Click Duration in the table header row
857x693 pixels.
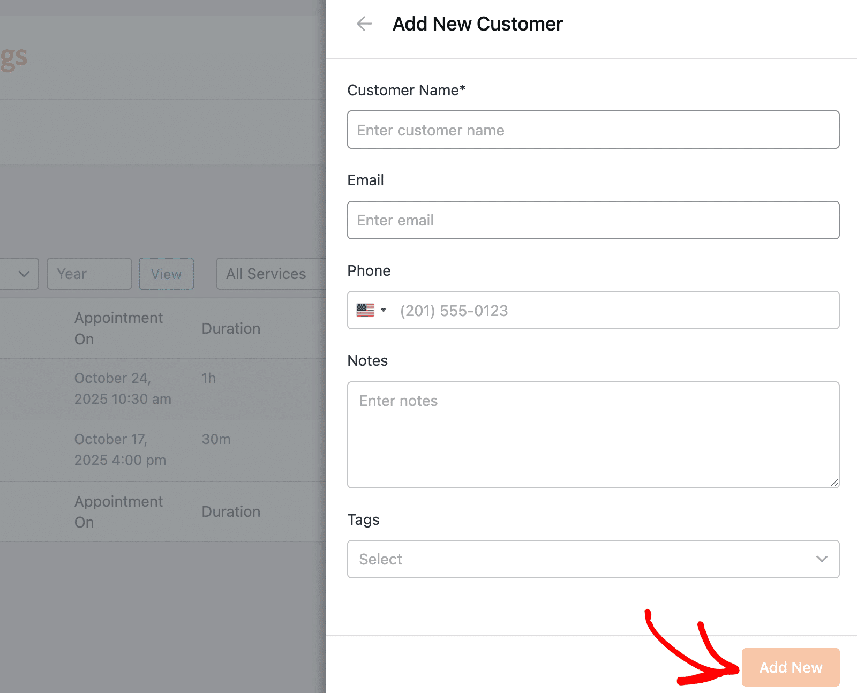tap(231, 328)
